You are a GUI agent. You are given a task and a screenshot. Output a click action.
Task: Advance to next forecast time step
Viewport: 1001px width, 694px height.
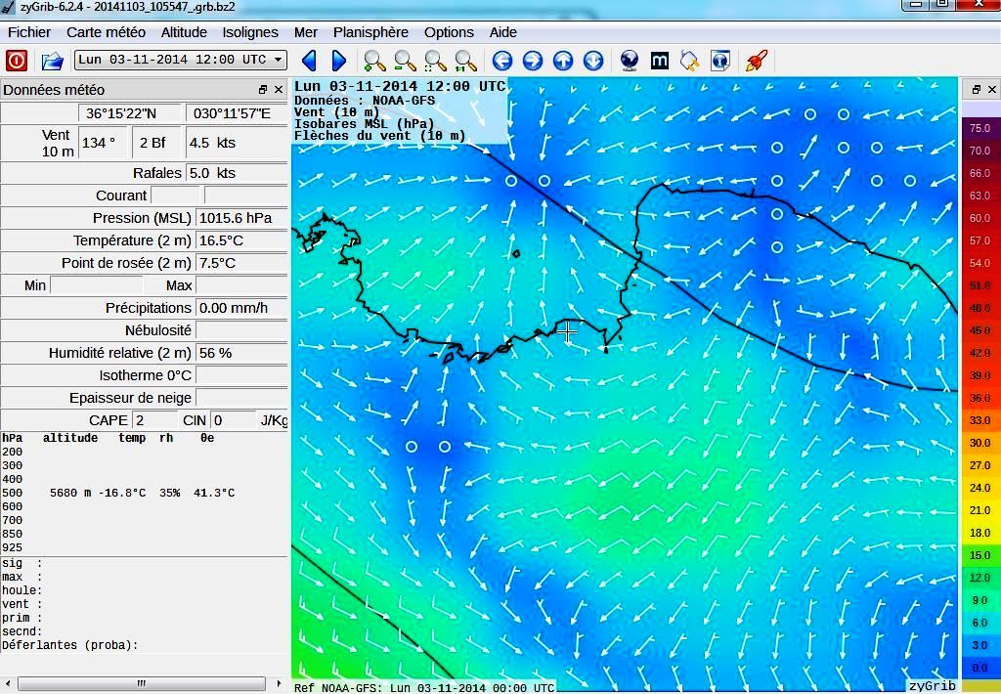[339, 61]
